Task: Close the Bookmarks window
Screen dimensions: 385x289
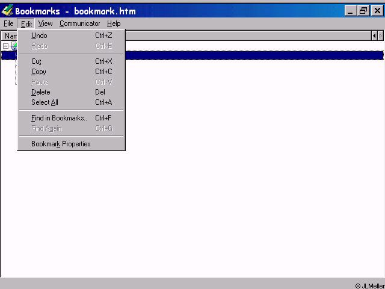Action: 377,11
